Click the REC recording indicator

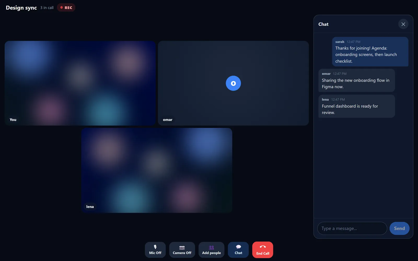click(66, 8)
